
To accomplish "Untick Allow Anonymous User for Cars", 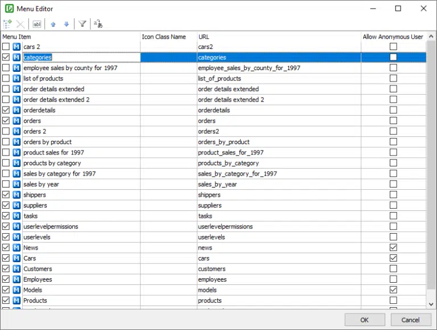I will pos(393,258).
